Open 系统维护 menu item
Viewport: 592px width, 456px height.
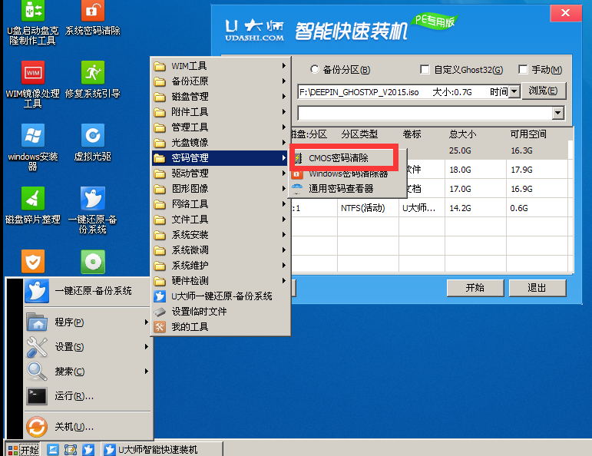(x=221, y=266)
